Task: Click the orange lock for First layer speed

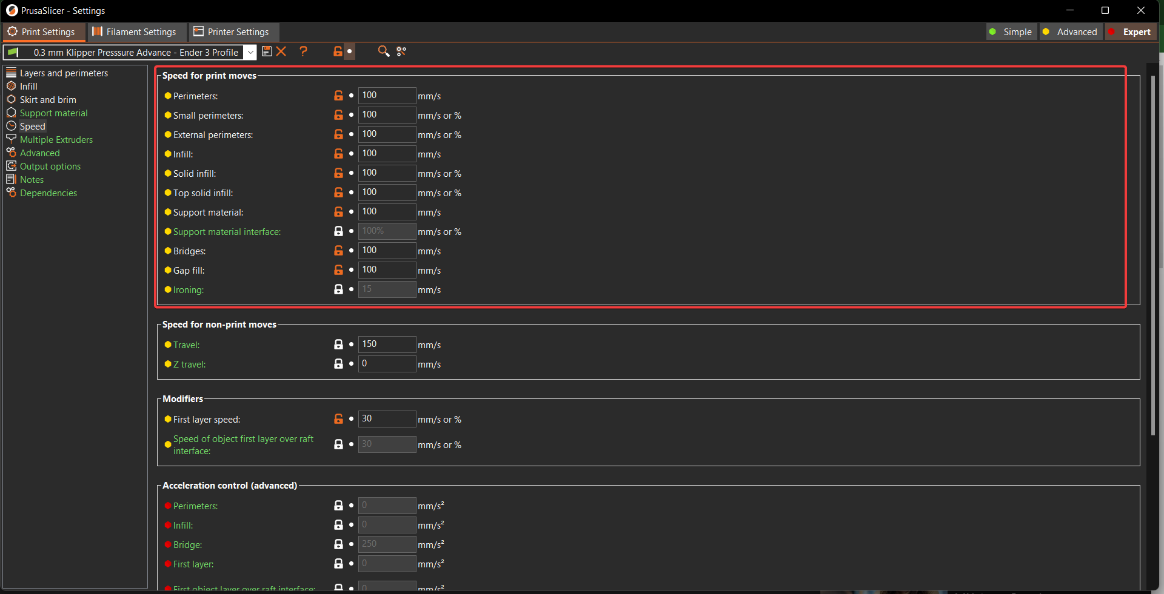Action: pos(338,419)
